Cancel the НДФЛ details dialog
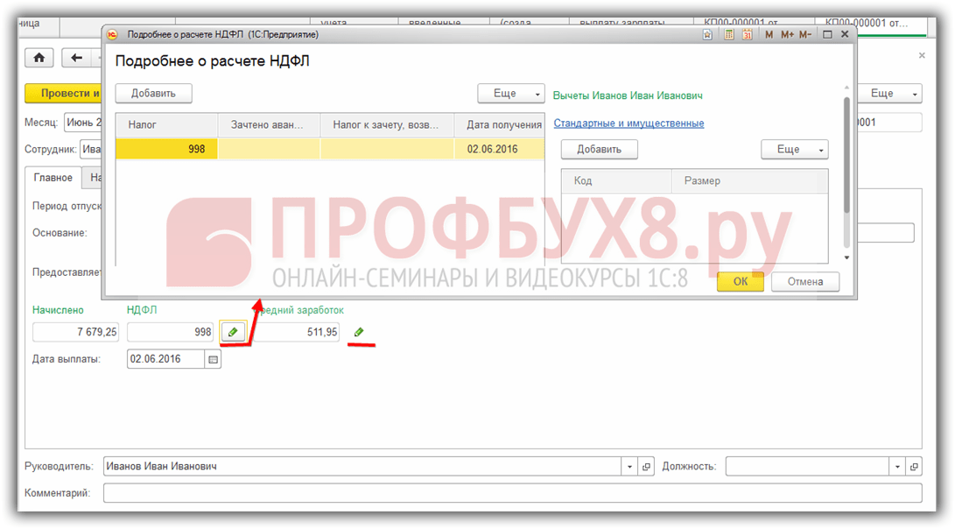The height and width of the screenshot is (529, 955). [805, 281]
